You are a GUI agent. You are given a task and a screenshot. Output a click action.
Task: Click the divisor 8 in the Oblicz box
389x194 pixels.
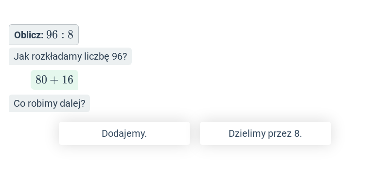point(71,34)
